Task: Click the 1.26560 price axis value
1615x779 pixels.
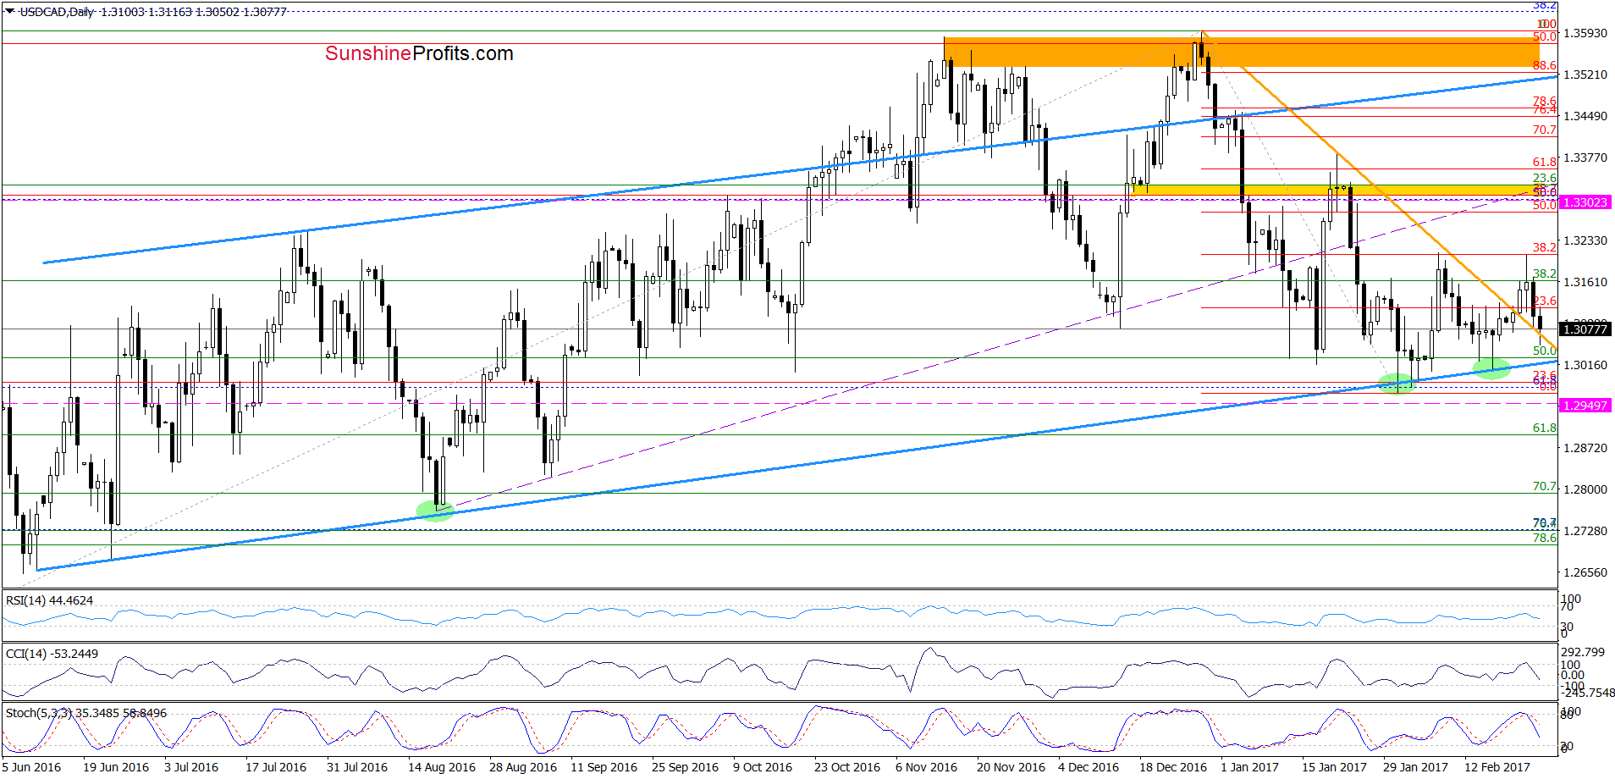Action: click(x=1585, y=572)
